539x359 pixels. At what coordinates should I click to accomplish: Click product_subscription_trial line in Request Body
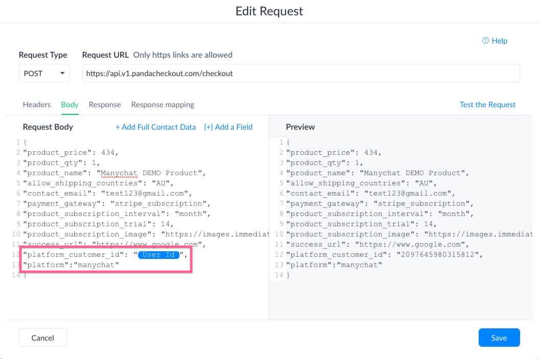[x=99, y=224]
